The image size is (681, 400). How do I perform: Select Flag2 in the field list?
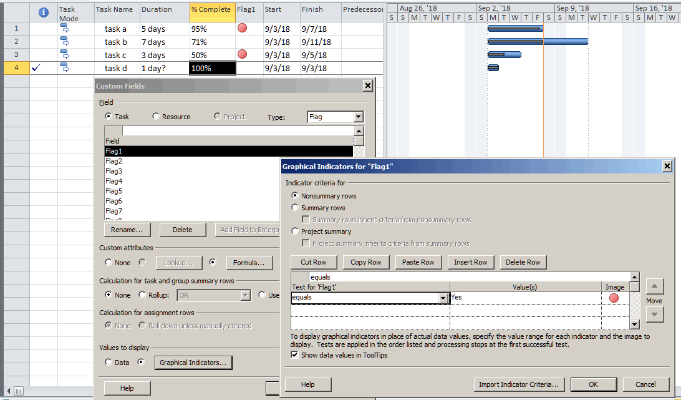click(x=229, y=161)
